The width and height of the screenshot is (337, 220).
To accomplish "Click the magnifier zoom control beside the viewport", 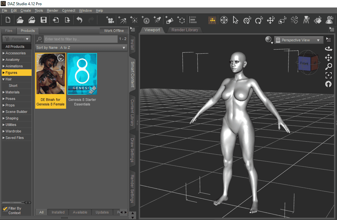I will (x=328, y=66).
